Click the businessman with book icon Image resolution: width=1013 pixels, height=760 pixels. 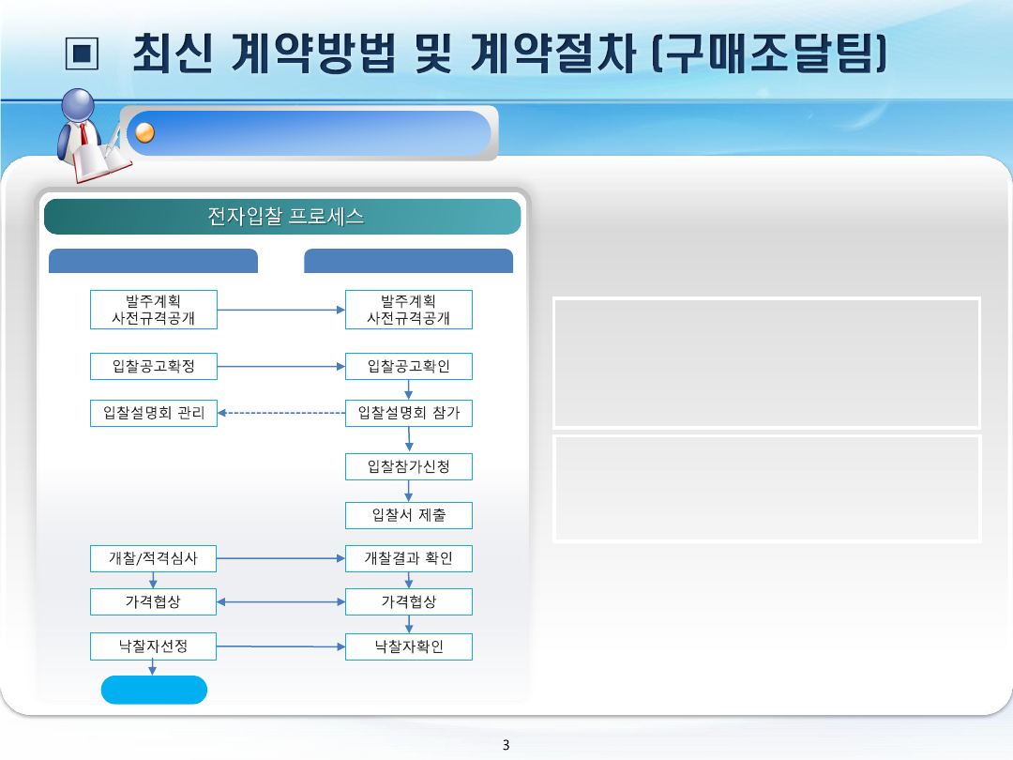[89, 134]
